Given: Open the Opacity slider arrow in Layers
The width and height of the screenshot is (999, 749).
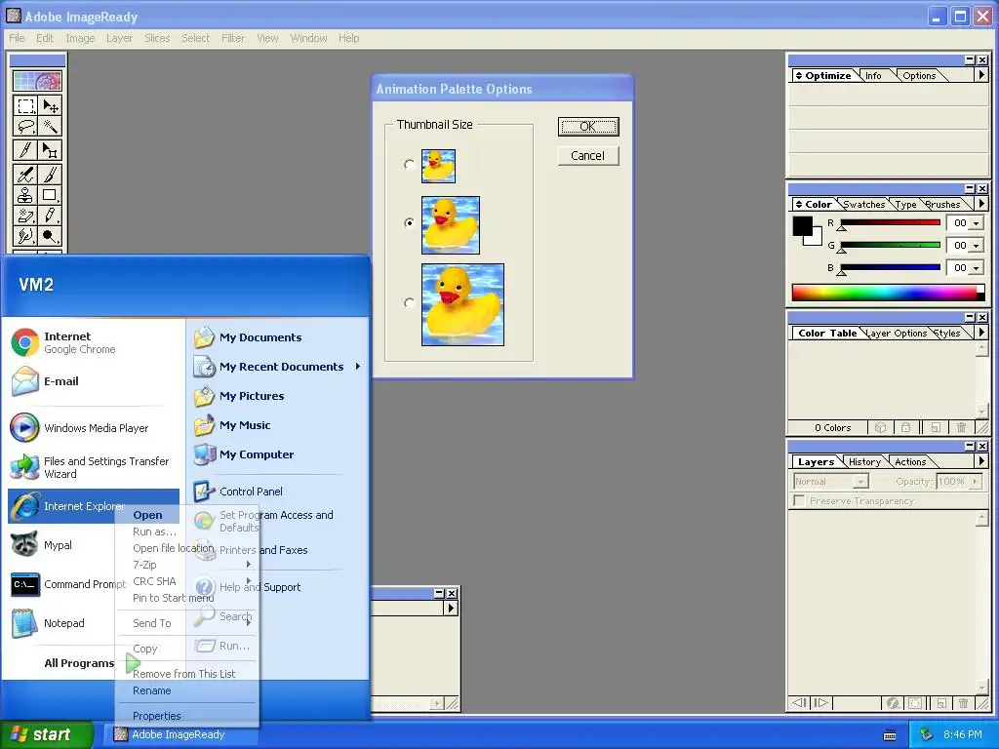Looking at the screenshot, I should (975, 482).
